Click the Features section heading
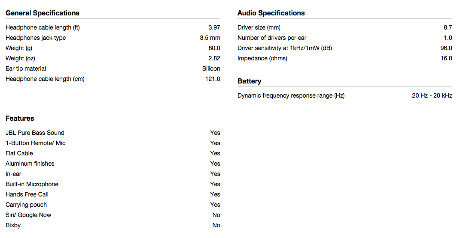 point(20,119)
